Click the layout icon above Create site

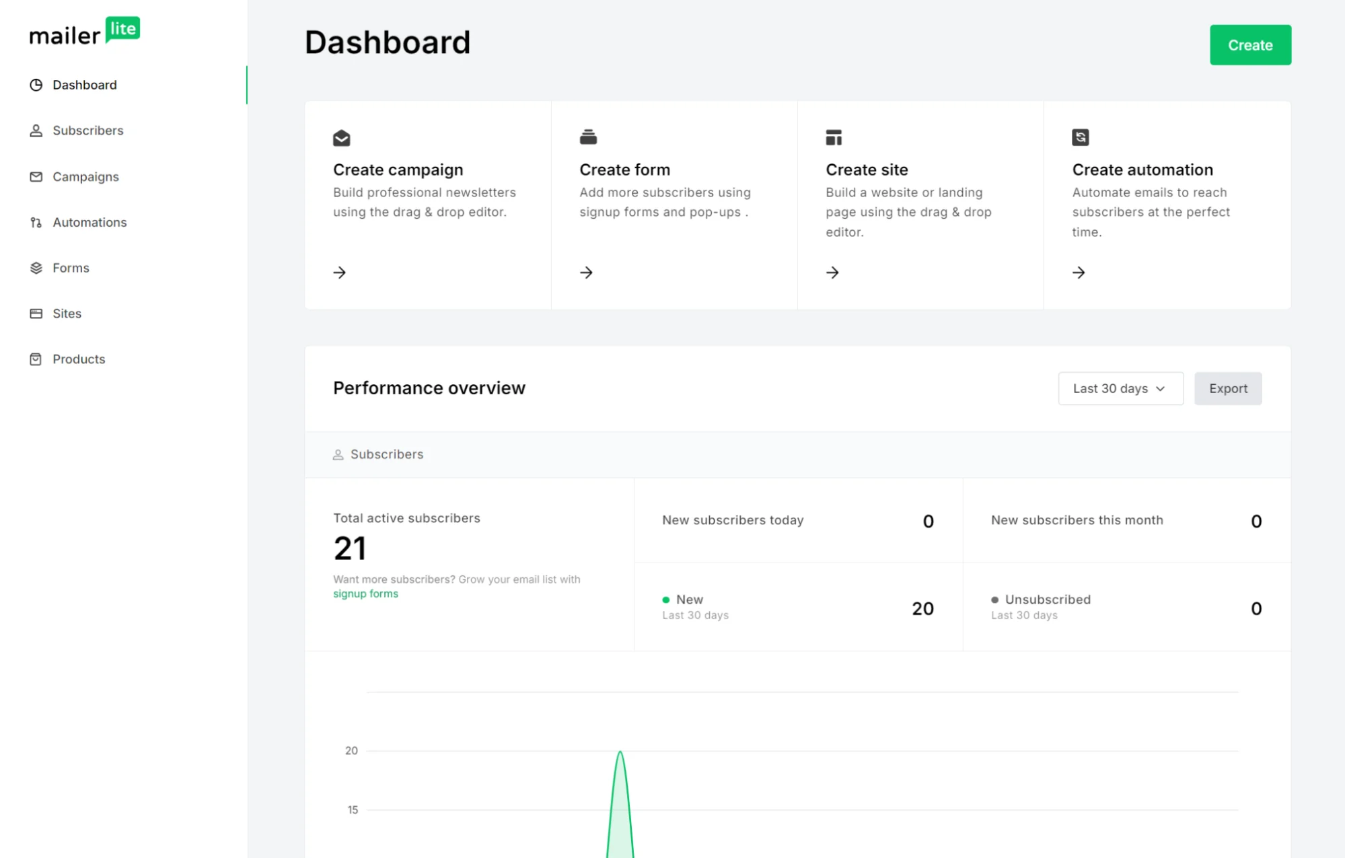coord(834,137)
